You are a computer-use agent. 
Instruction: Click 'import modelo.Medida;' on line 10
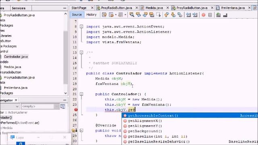(110, 37)
